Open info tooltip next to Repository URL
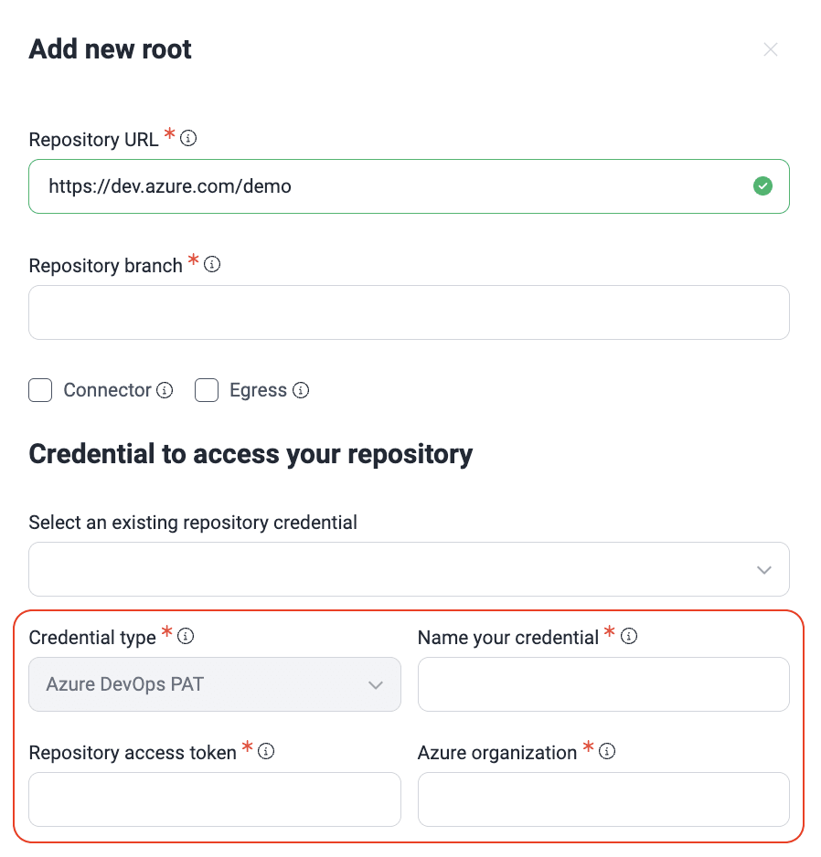Screen dimensions: 821x857 188,138
